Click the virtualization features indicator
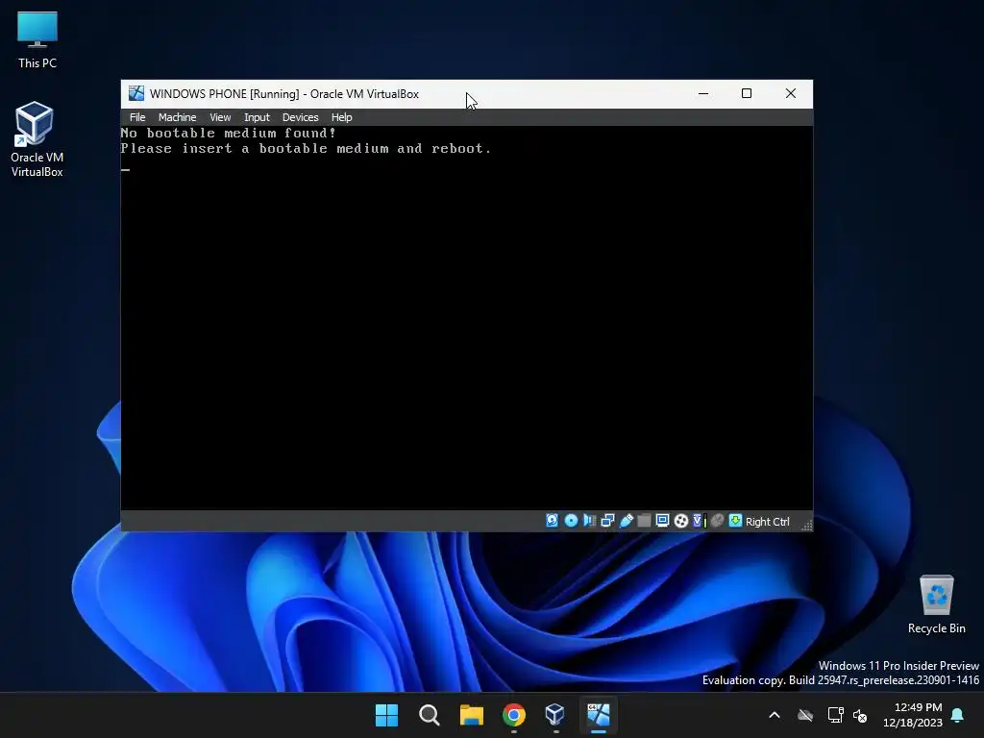Image resolution: width=984 pixels, height=738 pixels. pos(700,520)
